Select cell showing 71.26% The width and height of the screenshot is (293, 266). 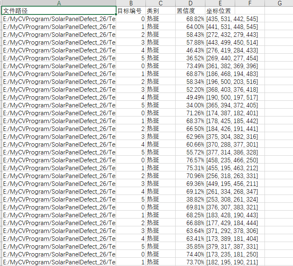pyautogui.click(x=190, y=113)
